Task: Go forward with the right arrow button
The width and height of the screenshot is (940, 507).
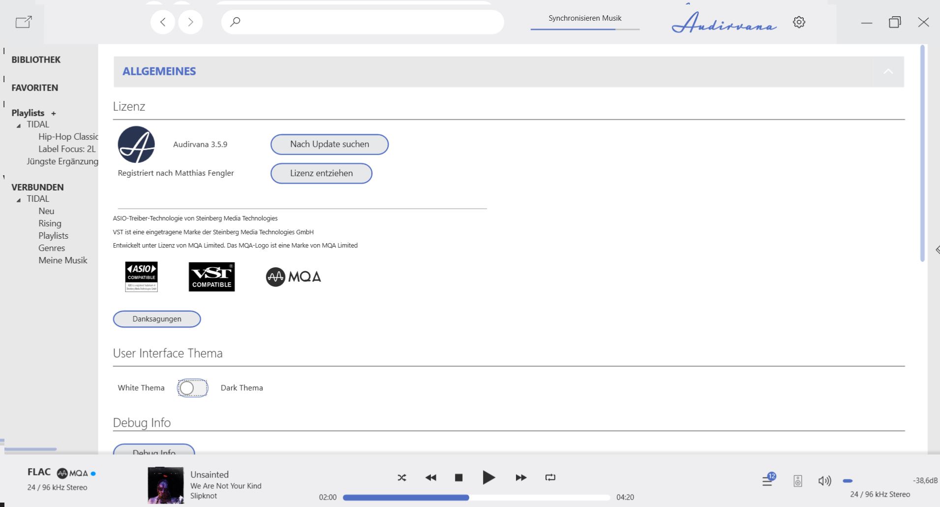Action: pyautogui.click(x=190, y=22)
